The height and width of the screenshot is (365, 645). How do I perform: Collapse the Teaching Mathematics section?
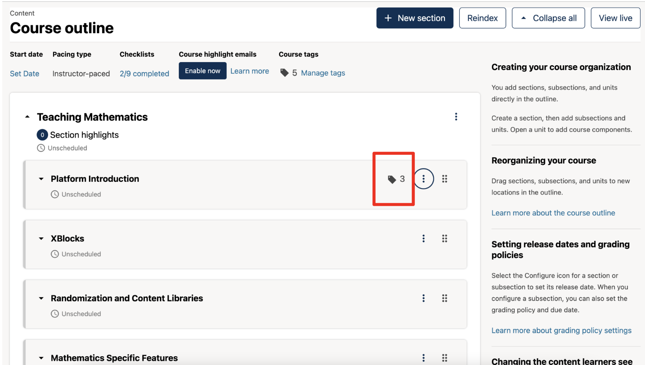pos(27,117)
